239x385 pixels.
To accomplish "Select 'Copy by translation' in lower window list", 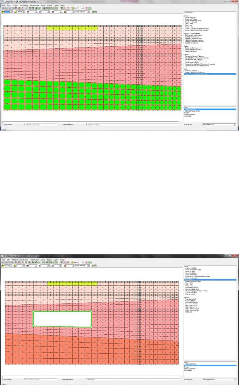I will tap(191, 292).
